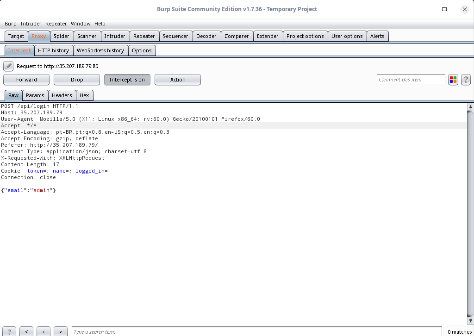Forward the intercepted request
This screenshot has height=336, width=474.
pos(26,80)
